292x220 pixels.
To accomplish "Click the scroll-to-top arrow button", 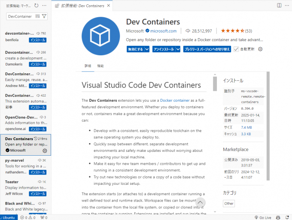I will (201, 202).
